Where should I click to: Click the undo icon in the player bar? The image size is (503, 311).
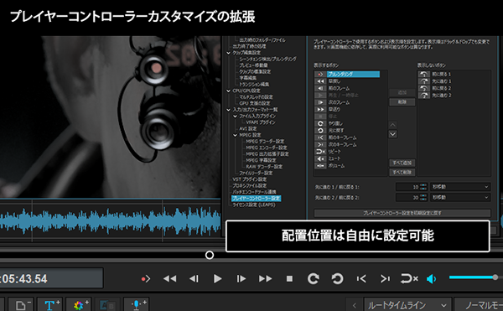coord(337,278)
